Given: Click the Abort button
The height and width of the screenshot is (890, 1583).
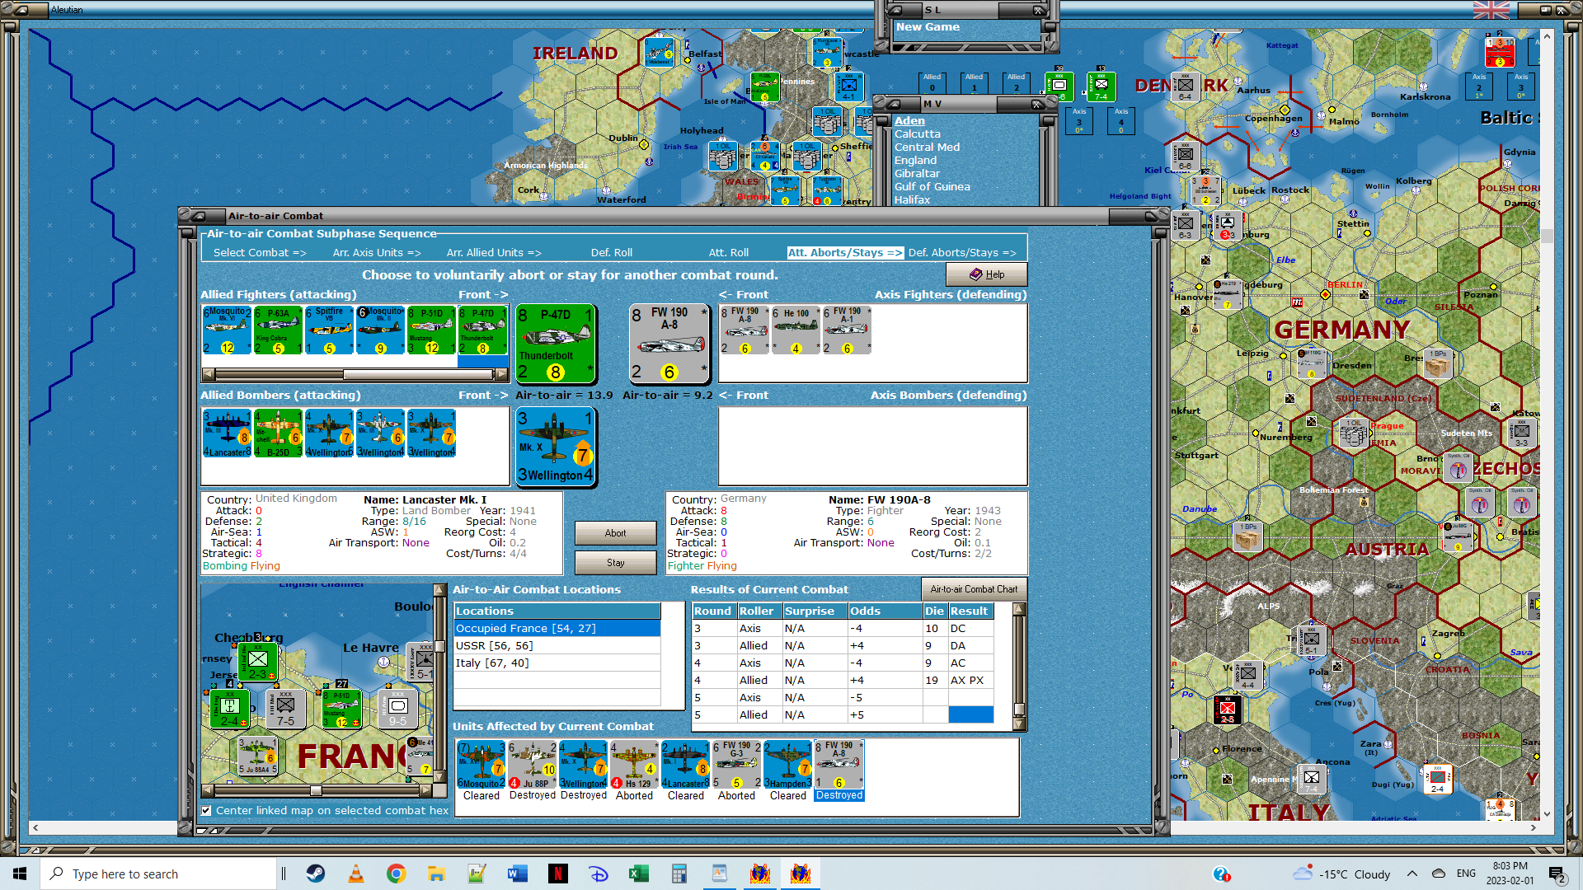Looking at the screenshot, I should [x=616, y=533].
